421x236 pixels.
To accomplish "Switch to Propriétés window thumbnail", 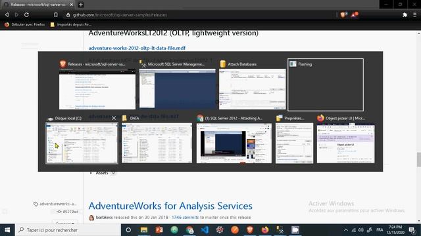I will click(x=294, y=143).
